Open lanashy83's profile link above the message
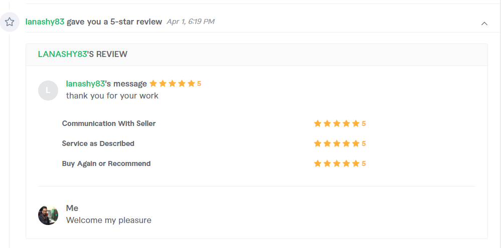The width and height of the screenshot is (501, 248). pyautogui.click(x=85, y=83)
